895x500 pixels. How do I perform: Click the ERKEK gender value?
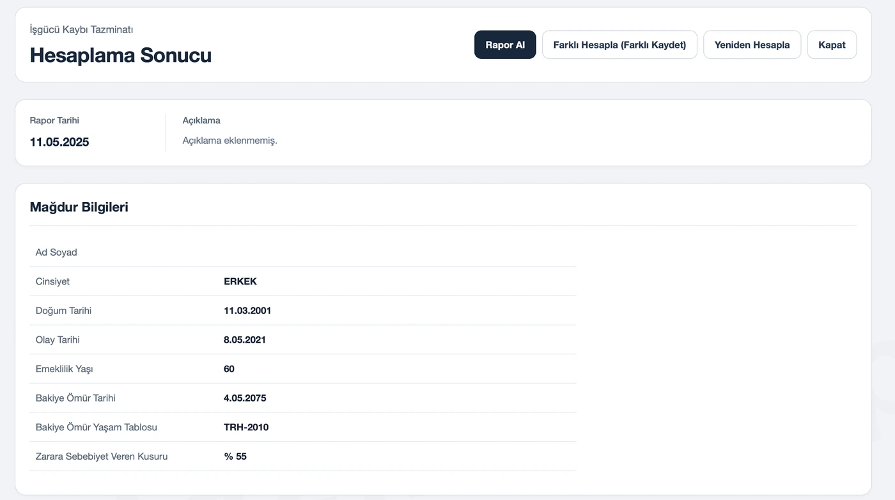(x=240, y=281)
